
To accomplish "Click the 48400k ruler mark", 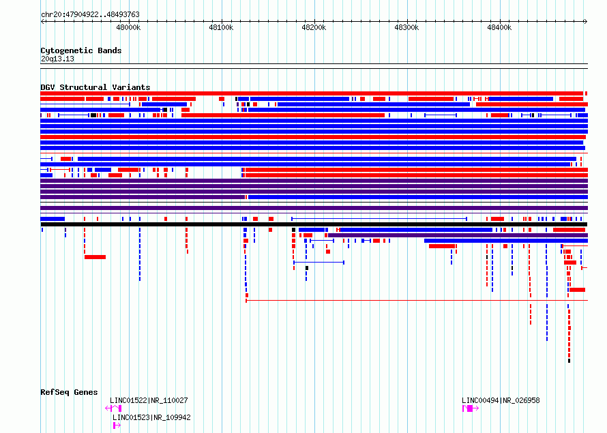I will (x=499, y=27).
